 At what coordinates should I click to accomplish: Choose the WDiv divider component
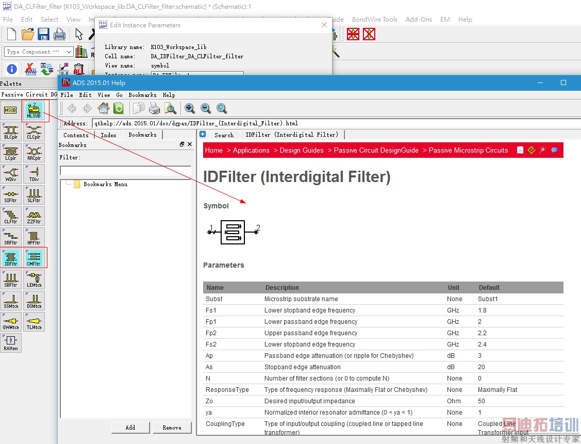coord(11,174)
